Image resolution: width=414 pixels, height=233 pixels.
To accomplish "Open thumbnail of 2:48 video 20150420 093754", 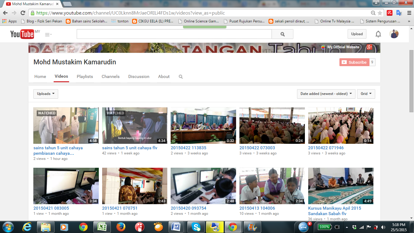I will [203, 186].
